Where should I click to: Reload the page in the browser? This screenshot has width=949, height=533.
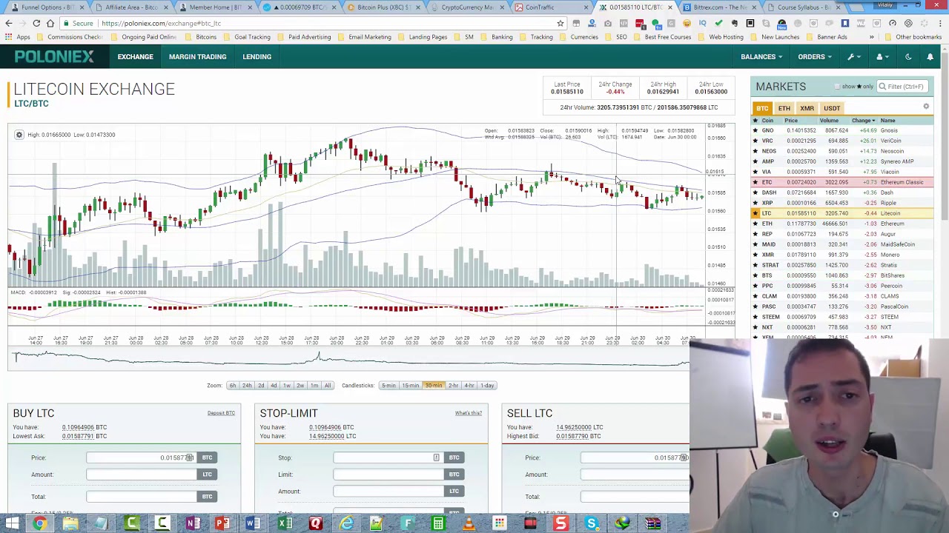tap(36, 23)
